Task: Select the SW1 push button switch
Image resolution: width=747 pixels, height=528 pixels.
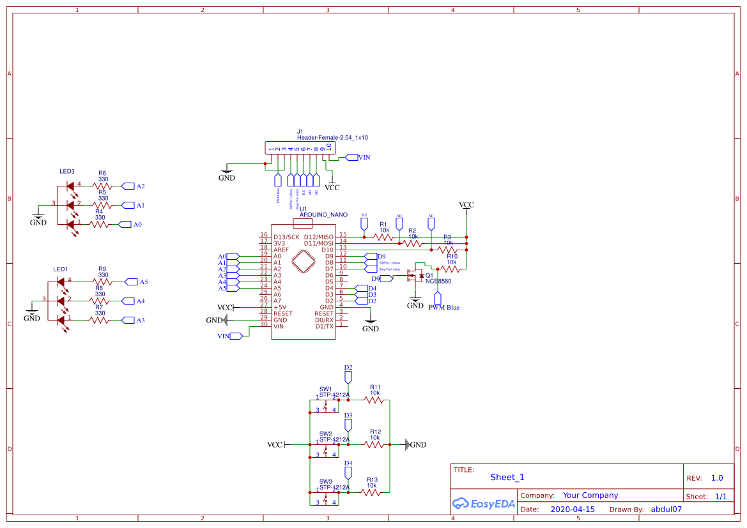Action: [x=325, y=405]
